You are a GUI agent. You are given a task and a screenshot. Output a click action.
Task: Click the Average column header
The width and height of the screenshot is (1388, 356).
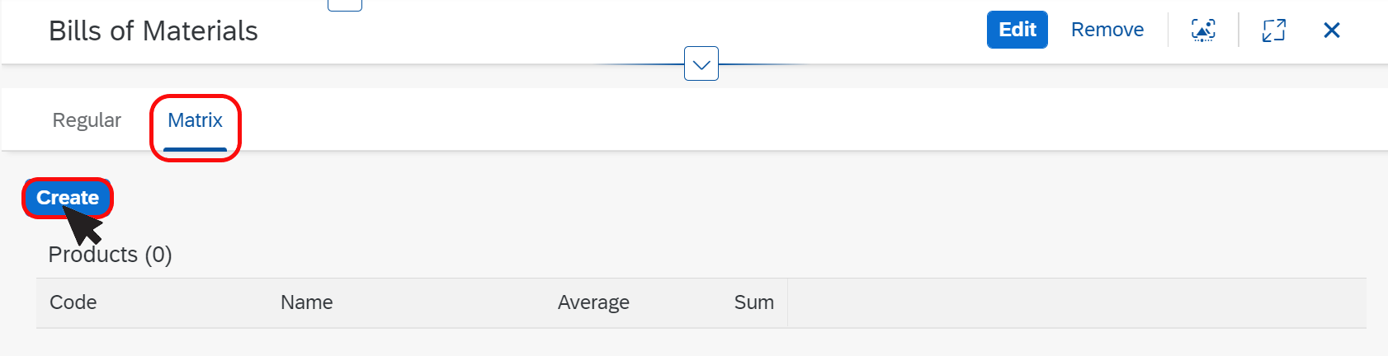(x=593, y=302)
